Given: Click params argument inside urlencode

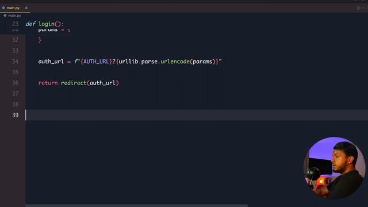Looking at the screenshot, I should pyautogui.click(x=202, y=62).
